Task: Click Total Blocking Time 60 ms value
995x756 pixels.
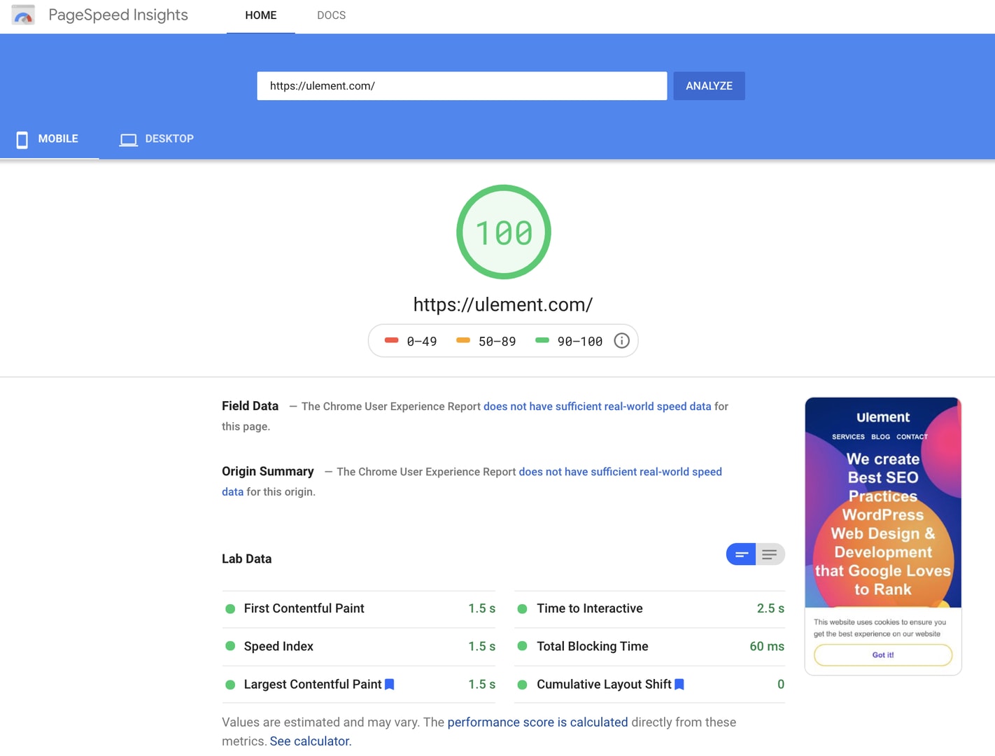Action: 767,646
